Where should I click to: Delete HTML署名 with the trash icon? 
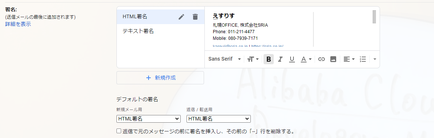pyautogui.click(x=195, y=17)
